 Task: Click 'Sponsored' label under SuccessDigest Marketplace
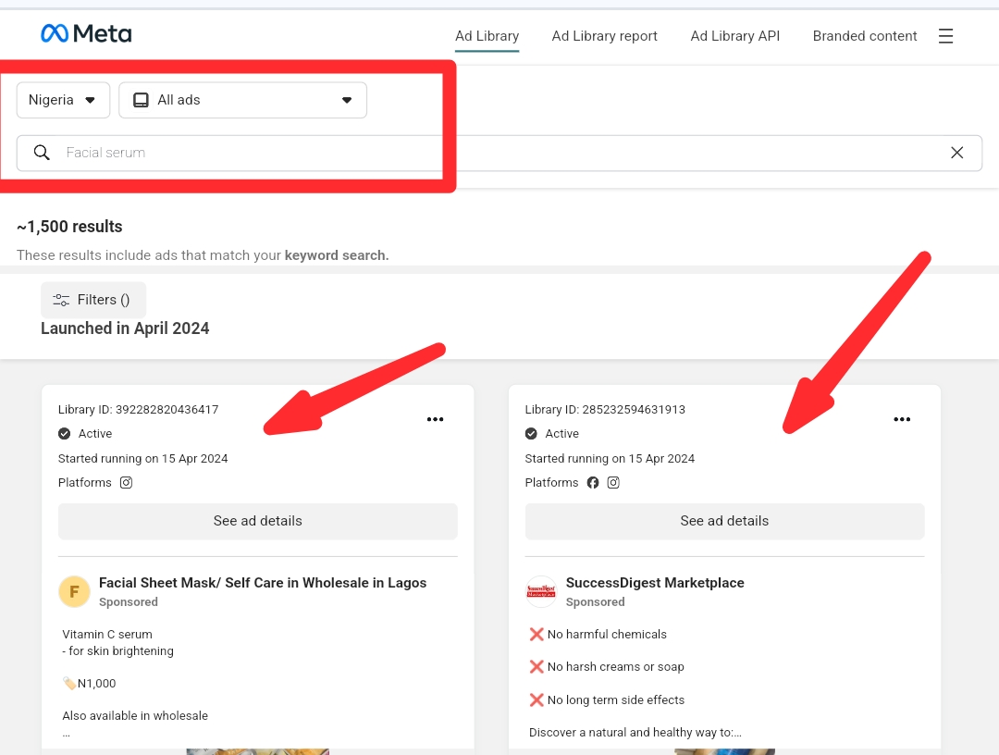pyautogui.click(x=595, y=601)
